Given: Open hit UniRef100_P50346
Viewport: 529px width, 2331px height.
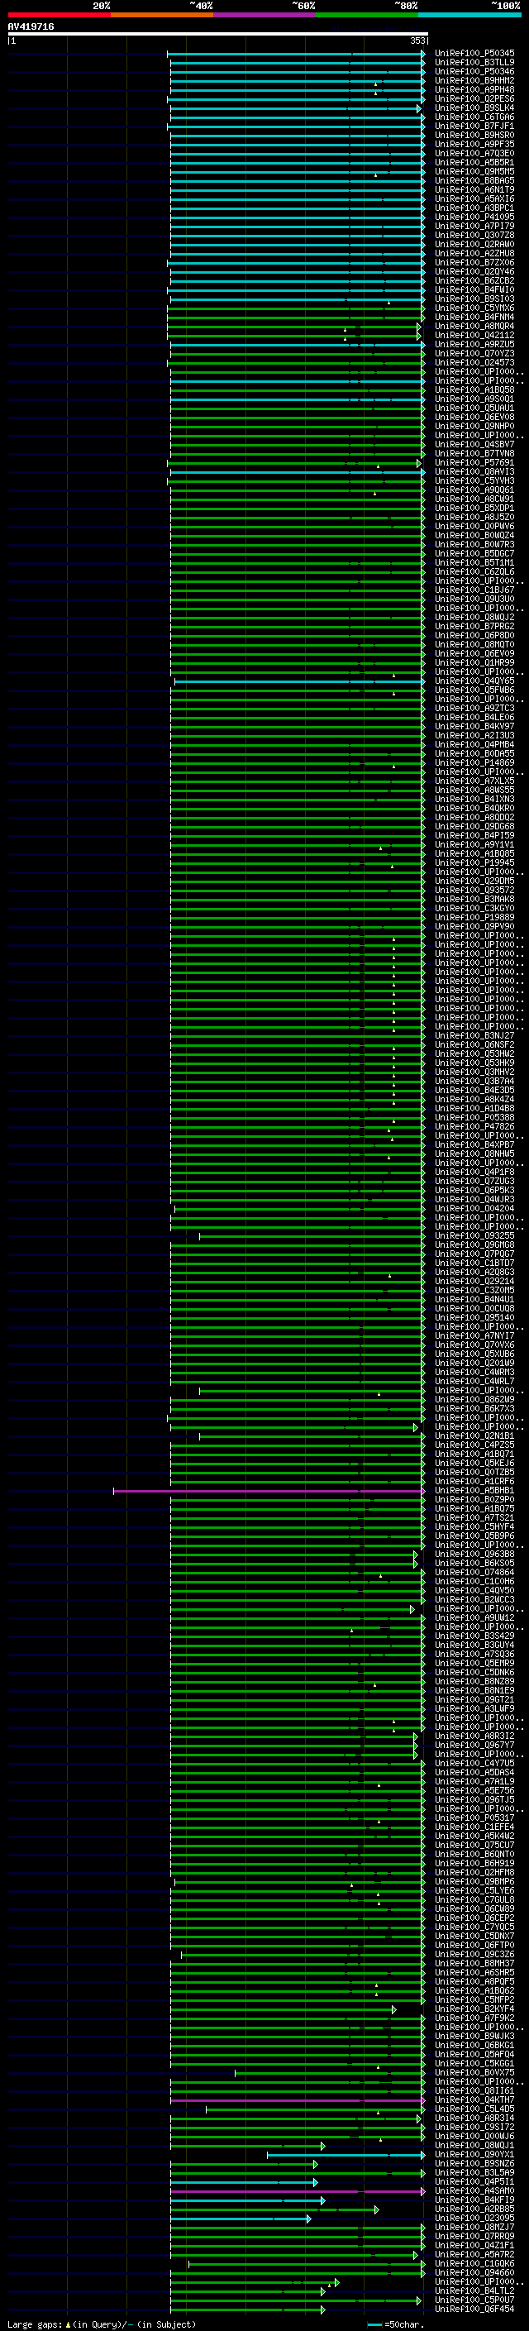Looking at the screenshot, I should [x=474, y=71].
